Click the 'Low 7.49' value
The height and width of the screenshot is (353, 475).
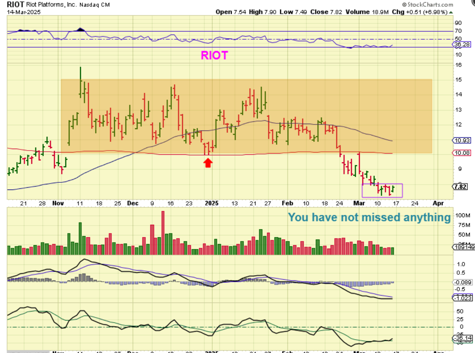coord(293,12)
